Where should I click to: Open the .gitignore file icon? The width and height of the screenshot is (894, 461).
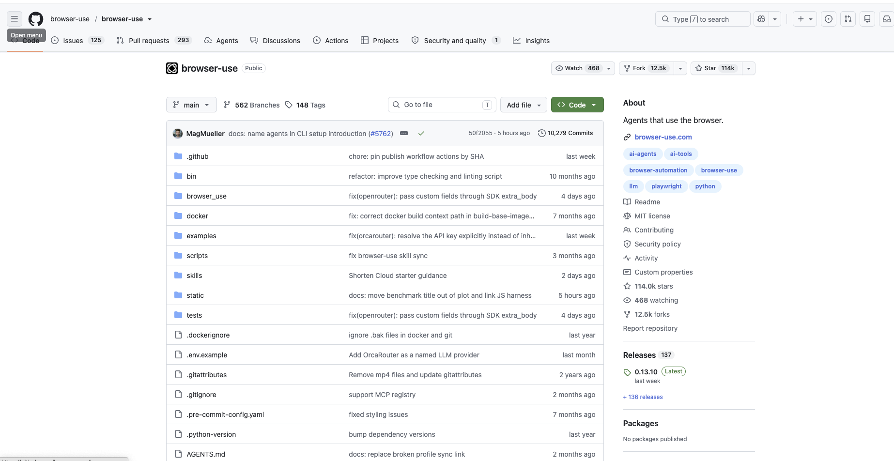click(x=178, y=395)
